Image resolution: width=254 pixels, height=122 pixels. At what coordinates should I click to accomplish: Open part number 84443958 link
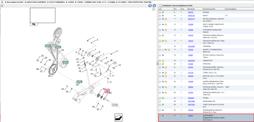point(191,46)
